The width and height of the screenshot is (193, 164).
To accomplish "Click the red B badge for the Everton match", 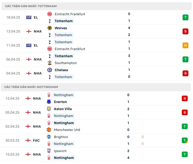I will 185,98.
